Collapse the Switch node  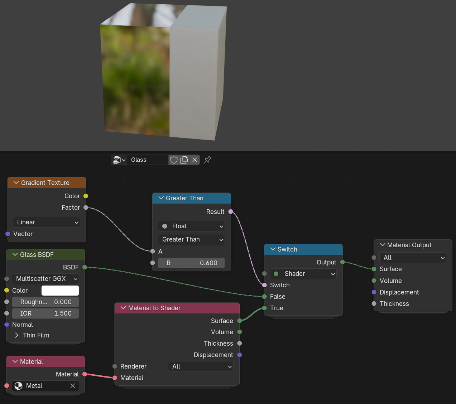click(273, 249)
